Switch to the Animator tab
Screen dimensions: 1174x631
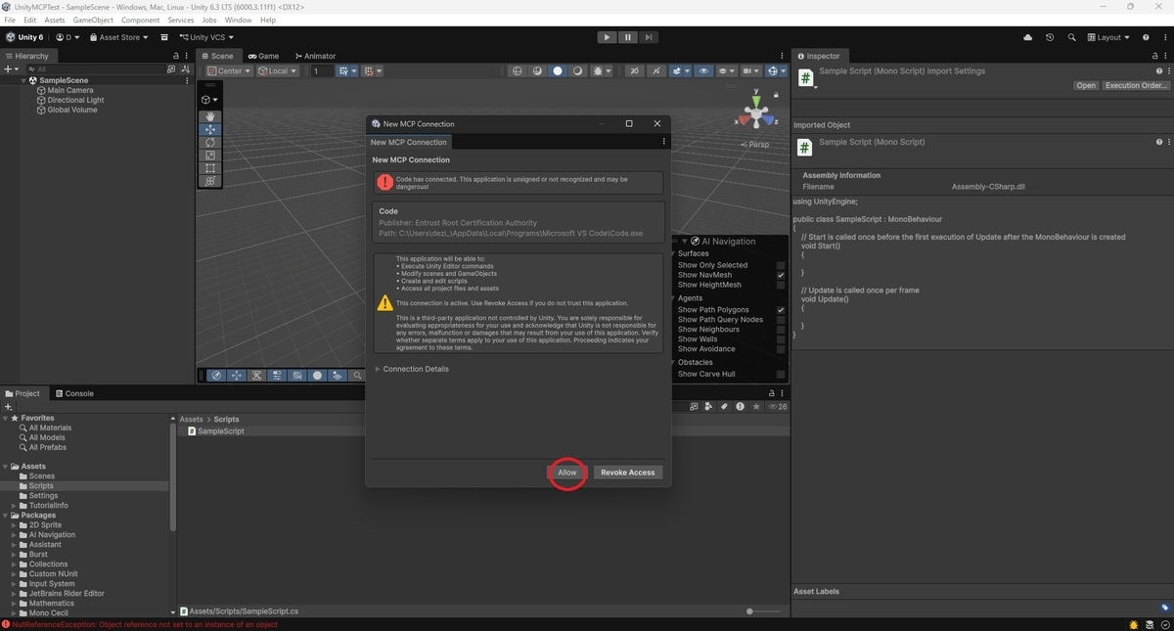point(314,56)
